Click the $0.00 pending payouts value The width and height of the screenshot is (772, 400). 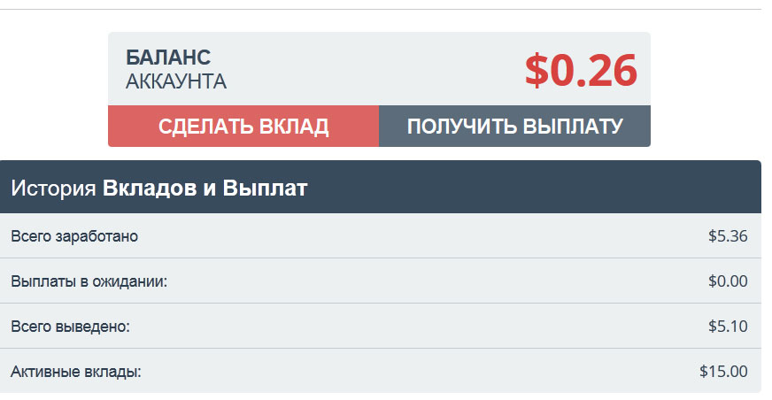pyautogui.click(x=728, y=281)
